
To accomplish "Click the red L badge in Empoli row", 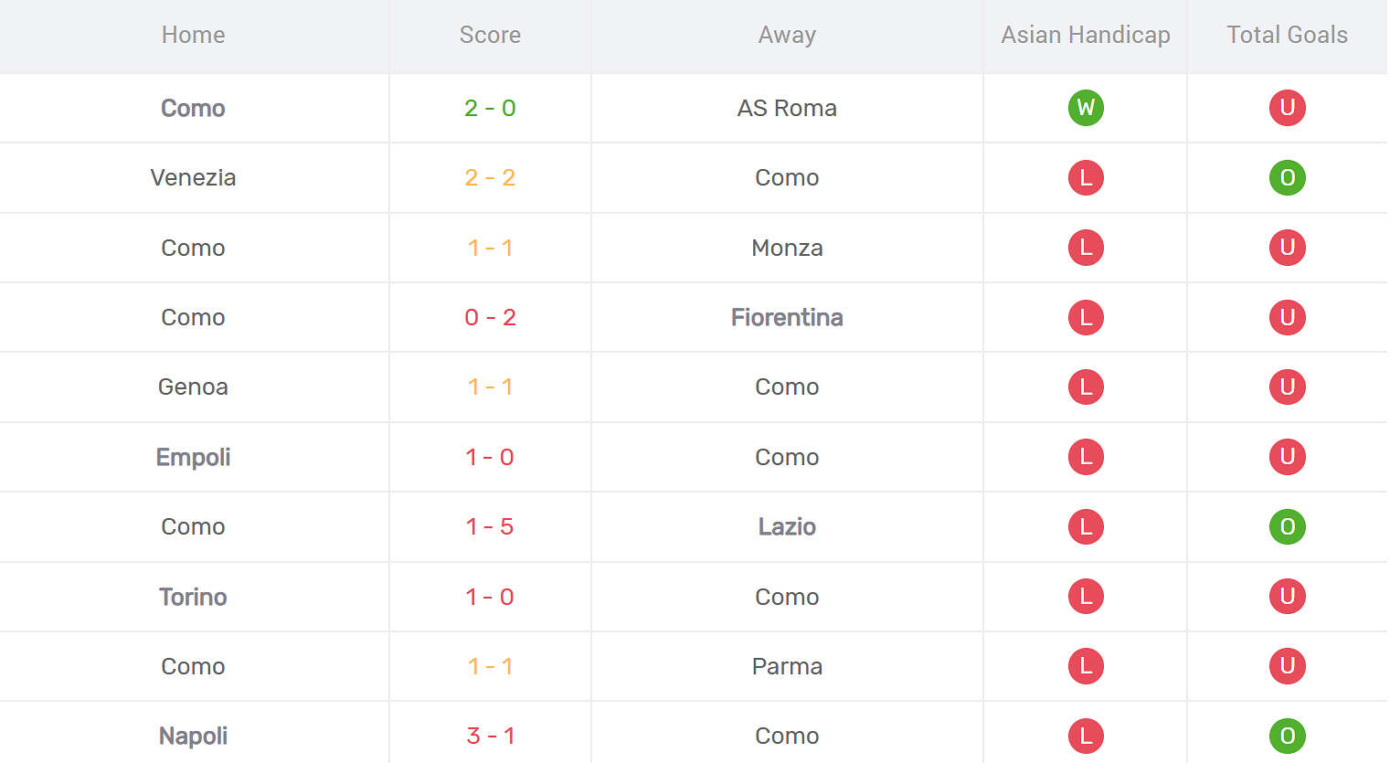I will click(x=1086, y=457).
